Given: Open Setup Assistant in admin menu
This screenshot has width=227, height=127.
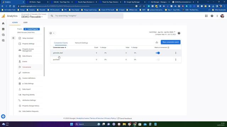Looking at the screenshot, I should click(x=28, y=38).
